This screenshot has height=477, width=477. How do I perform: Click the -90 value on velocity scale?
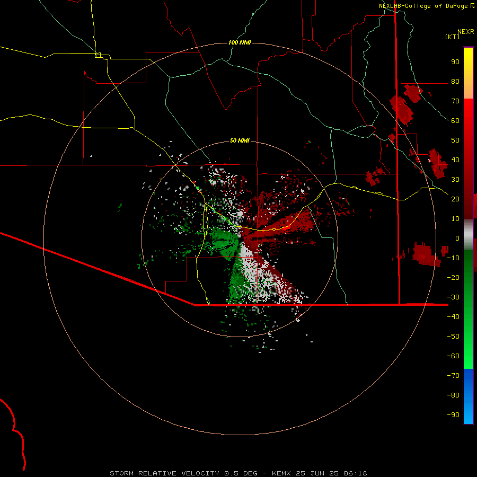point(453,414)
